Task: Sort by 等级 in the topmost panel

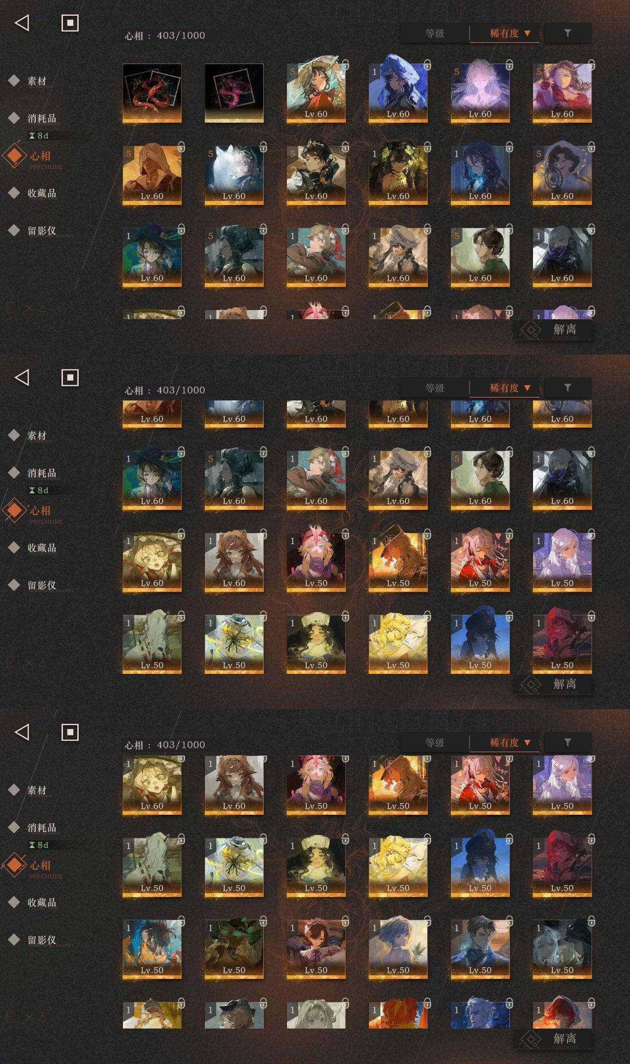Action: point(435,33)
